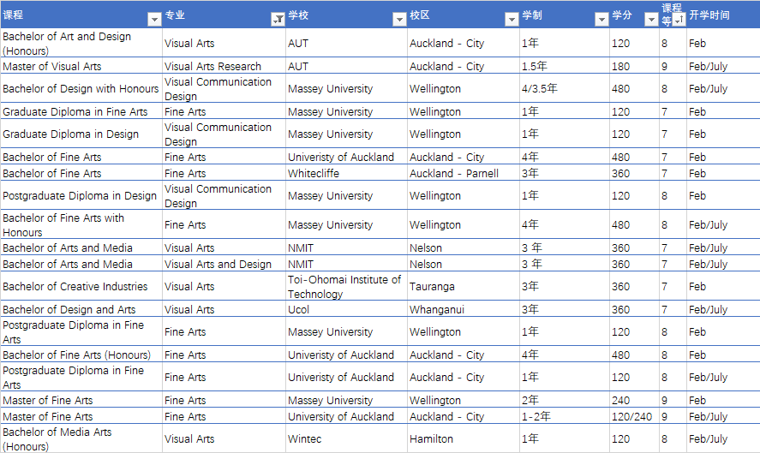Select 'Graduate Diploma in Fine Arts' cell

tap(81, 112)
